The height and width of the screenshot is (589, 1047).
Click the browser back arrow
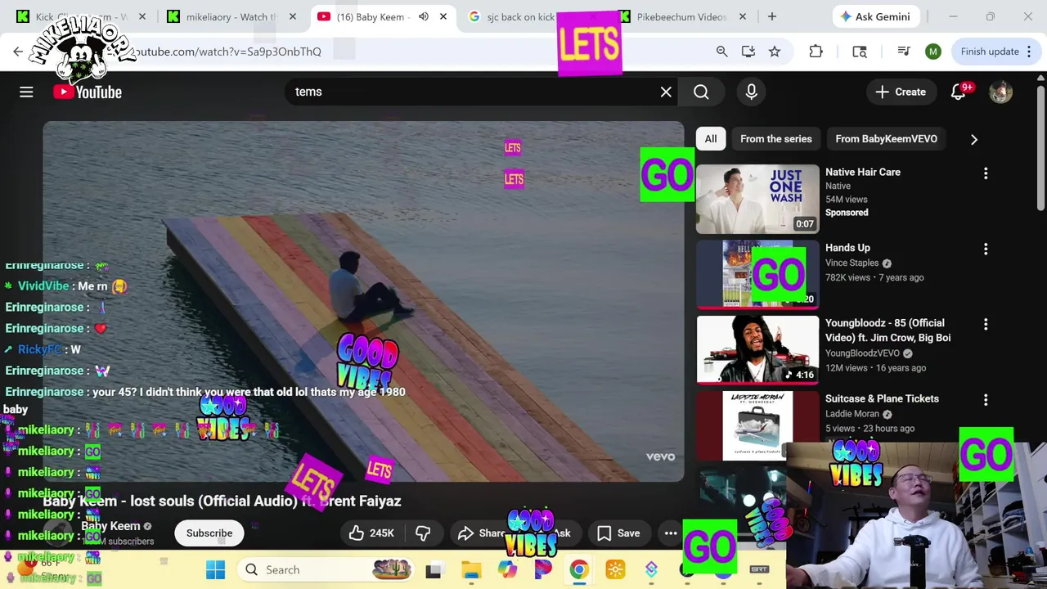coord(18,52)
